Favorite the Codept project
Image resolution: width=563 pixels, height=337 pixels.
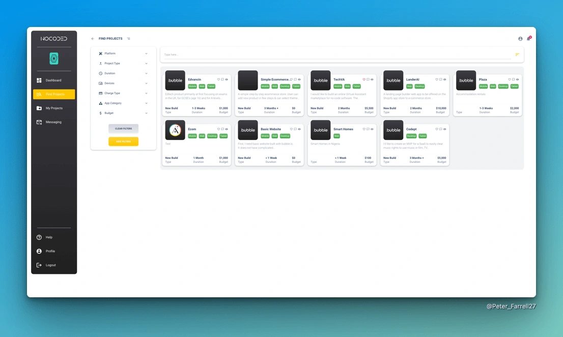[x=437, y=129]
